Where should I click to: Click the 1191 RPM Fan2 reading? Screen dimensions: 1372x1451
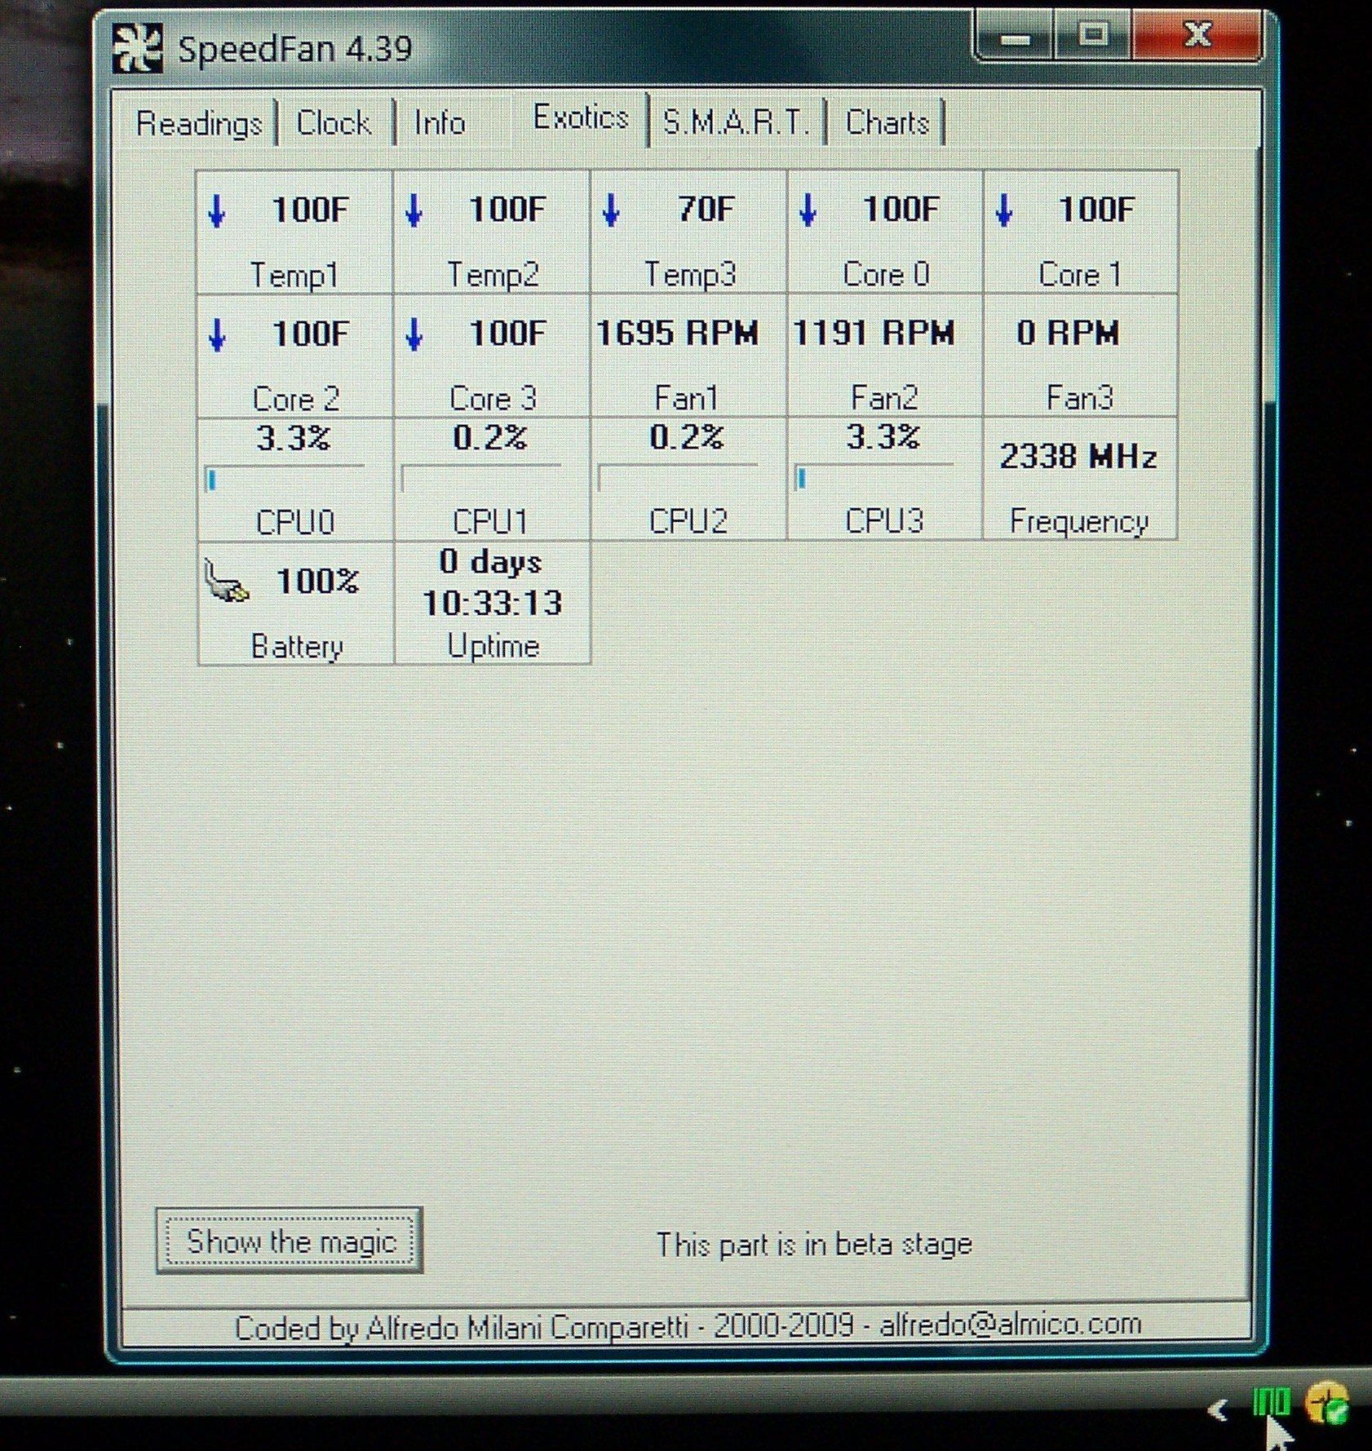874,333
